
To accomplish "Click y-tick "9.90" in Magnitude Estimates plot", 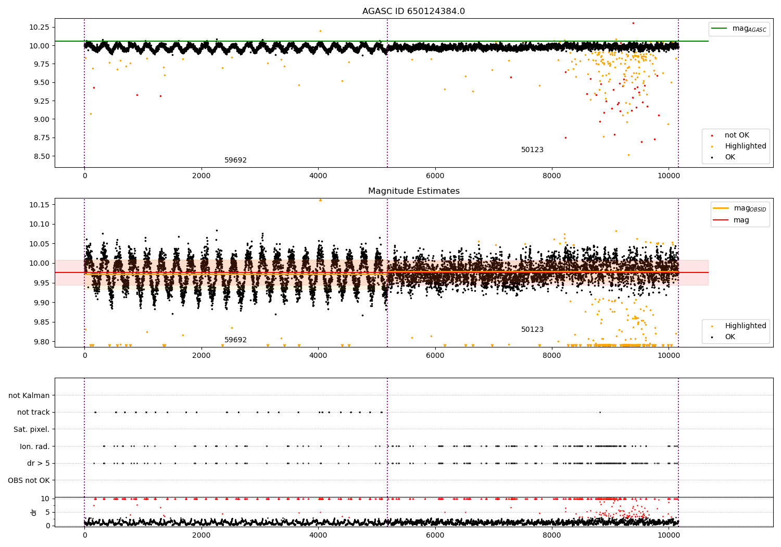I will pos(41,303).
